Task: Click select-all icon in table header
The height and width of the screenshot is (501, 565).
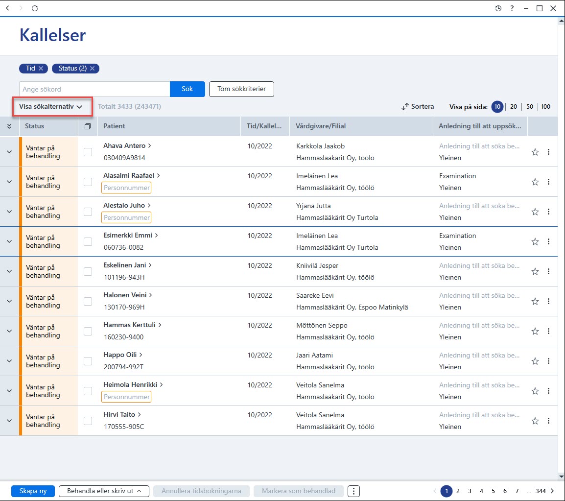Action: tap(88, 126)
